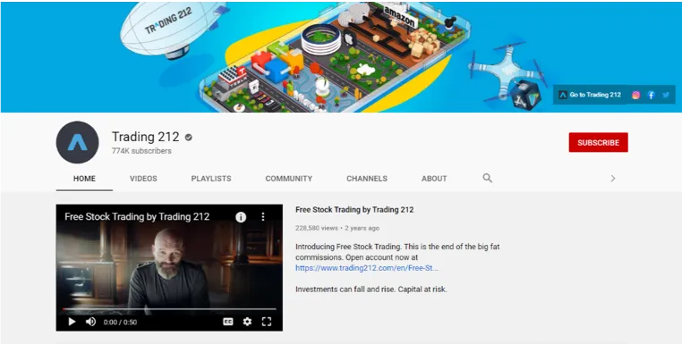Click the Instagram icon in banner

(635, 95)
